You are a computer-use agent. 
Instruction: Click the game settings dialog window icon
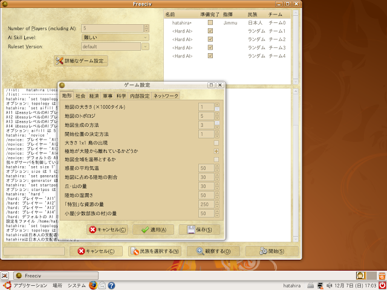tap(62, 85)
